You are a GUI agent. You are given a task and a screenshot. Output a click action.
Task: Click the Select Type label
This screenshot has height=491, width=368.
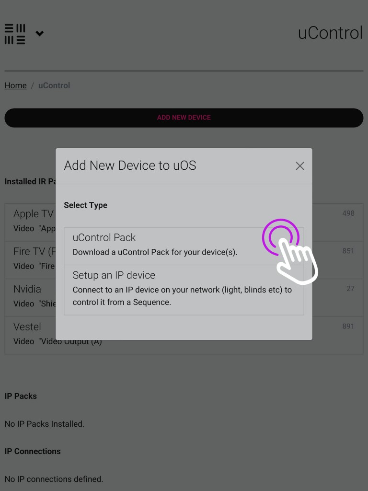[86, 205]
